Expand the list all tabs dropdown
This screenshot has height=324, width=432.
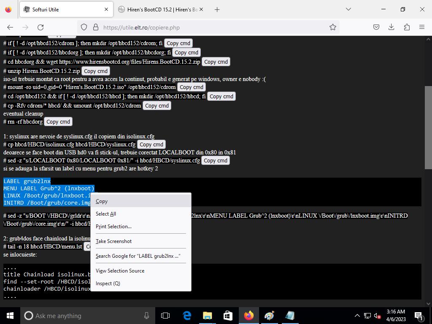[x=348, y=9]
